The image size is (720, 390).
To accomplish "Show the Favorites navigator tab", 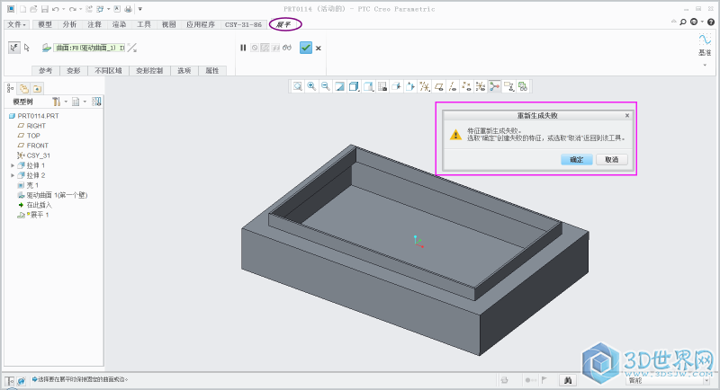I will tap(37, 88).
